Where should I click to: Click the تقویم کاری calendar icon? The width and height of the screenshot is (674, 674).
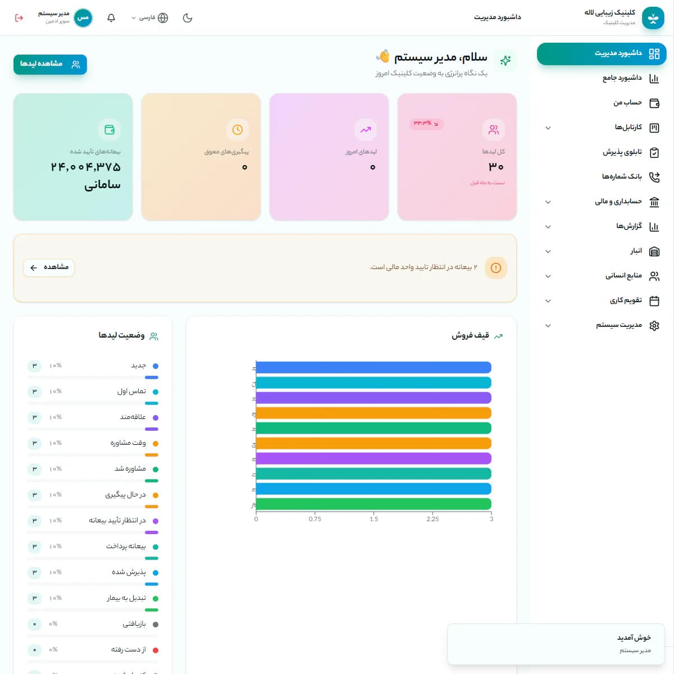coord(654,301)
